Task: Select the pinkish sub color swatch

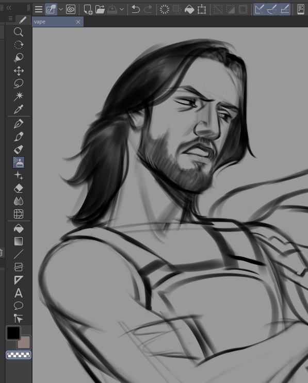Action: coord(25,344)
